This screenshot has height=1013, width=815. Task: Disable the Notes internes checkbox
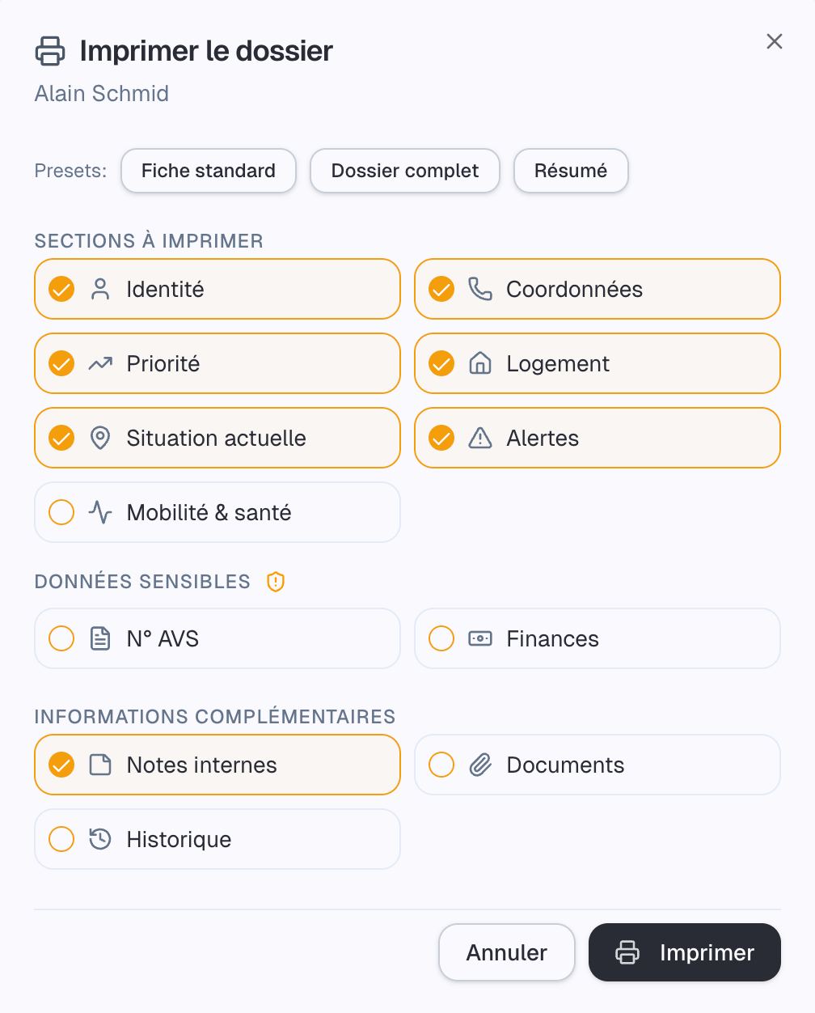(61, 765)
